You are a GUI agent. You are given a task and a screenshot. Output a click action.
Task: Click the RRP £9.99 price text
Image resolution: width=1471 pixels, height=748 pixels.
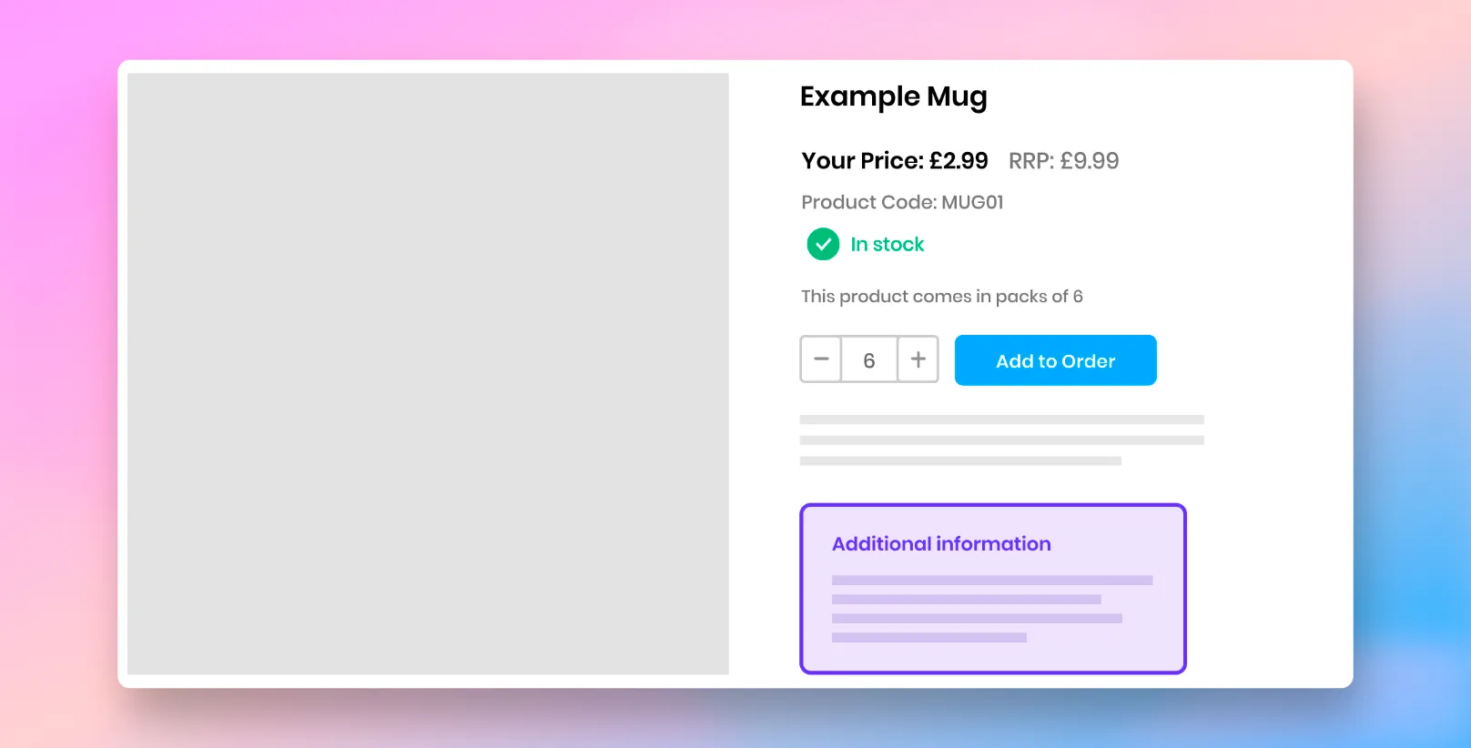point(1064,161)
